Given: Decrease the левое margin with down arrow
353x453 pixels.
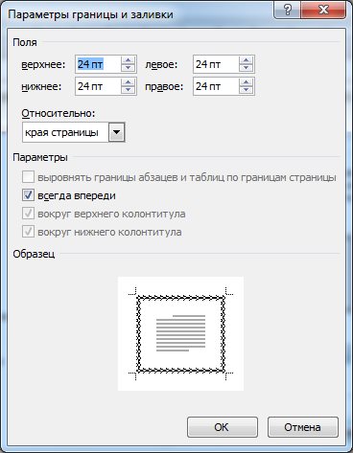Looking at the screenshot, I should pyautogui.click(x=246, y=67).
